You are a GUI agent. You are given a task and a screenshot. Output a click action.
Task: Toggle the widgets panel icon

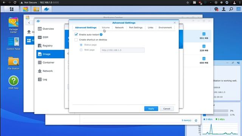click(x=239, y=9)
